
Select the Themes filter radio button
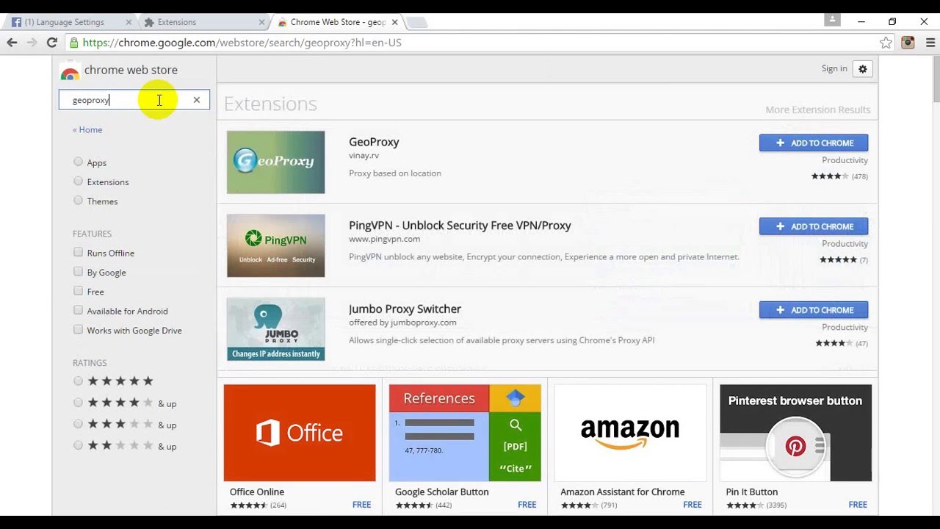coord(78,200)
